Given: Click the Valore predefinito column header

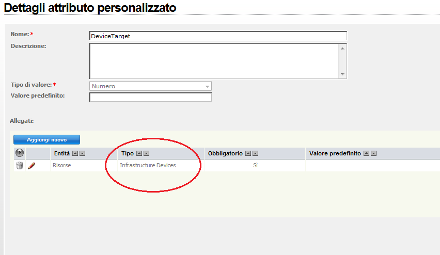Looking at the screenshot, I should 335,153.
